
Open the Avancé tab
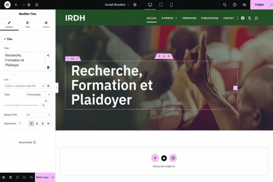[x=46, y=25]
